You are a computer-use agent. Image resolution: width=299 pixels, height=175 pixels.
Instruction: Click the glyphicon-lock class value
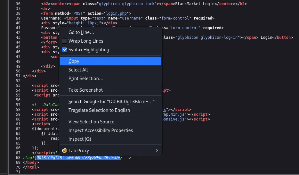click(138, 4)
